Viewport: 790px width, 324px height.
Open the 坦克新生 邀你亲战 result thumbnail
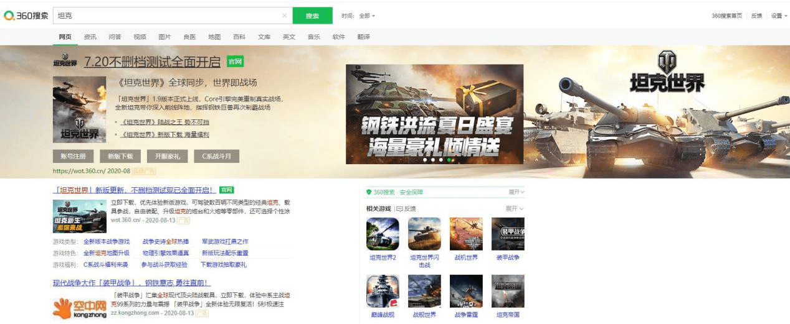(79, 216)
